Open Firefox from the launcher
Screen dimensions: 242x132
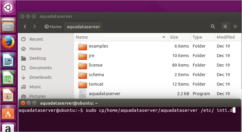[8, 43]
